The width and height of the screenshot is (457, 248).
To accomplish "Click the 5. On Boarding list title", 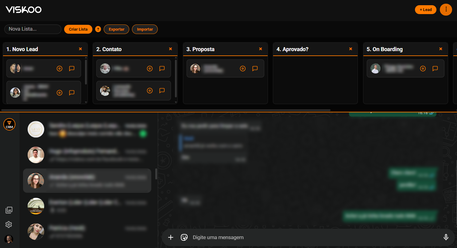I will (385, 49).
